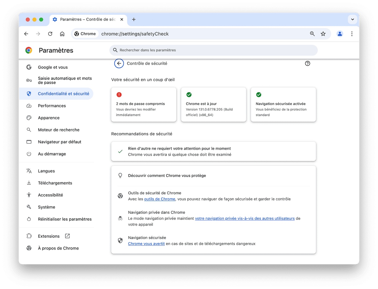Select the Paramètres – Contrôle de sécurité tab
378x289 pixels.
pyautogui.click(x=88, y=19)
